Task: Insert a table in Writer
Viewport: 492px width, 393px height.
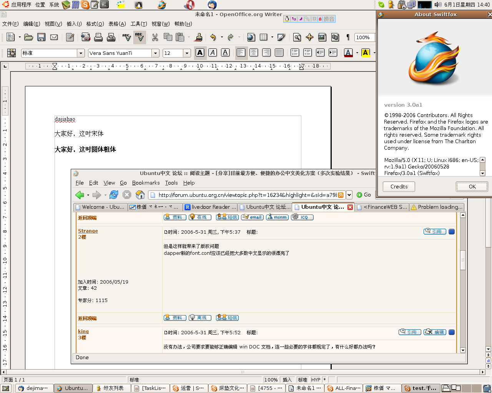Action: pos(263,37)
